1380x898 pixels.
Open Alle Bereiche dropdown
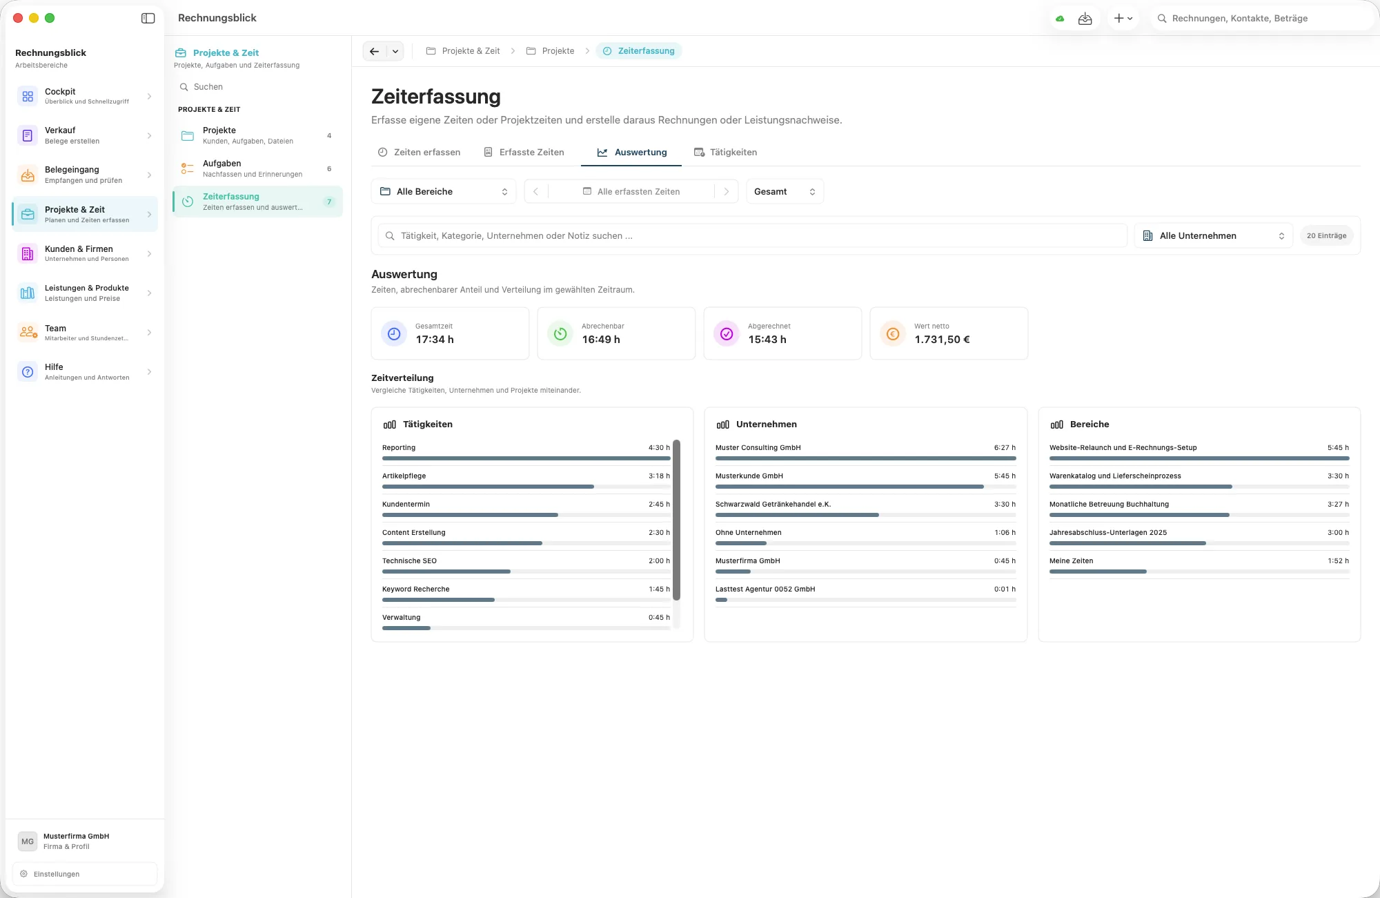tap(444, 192)
